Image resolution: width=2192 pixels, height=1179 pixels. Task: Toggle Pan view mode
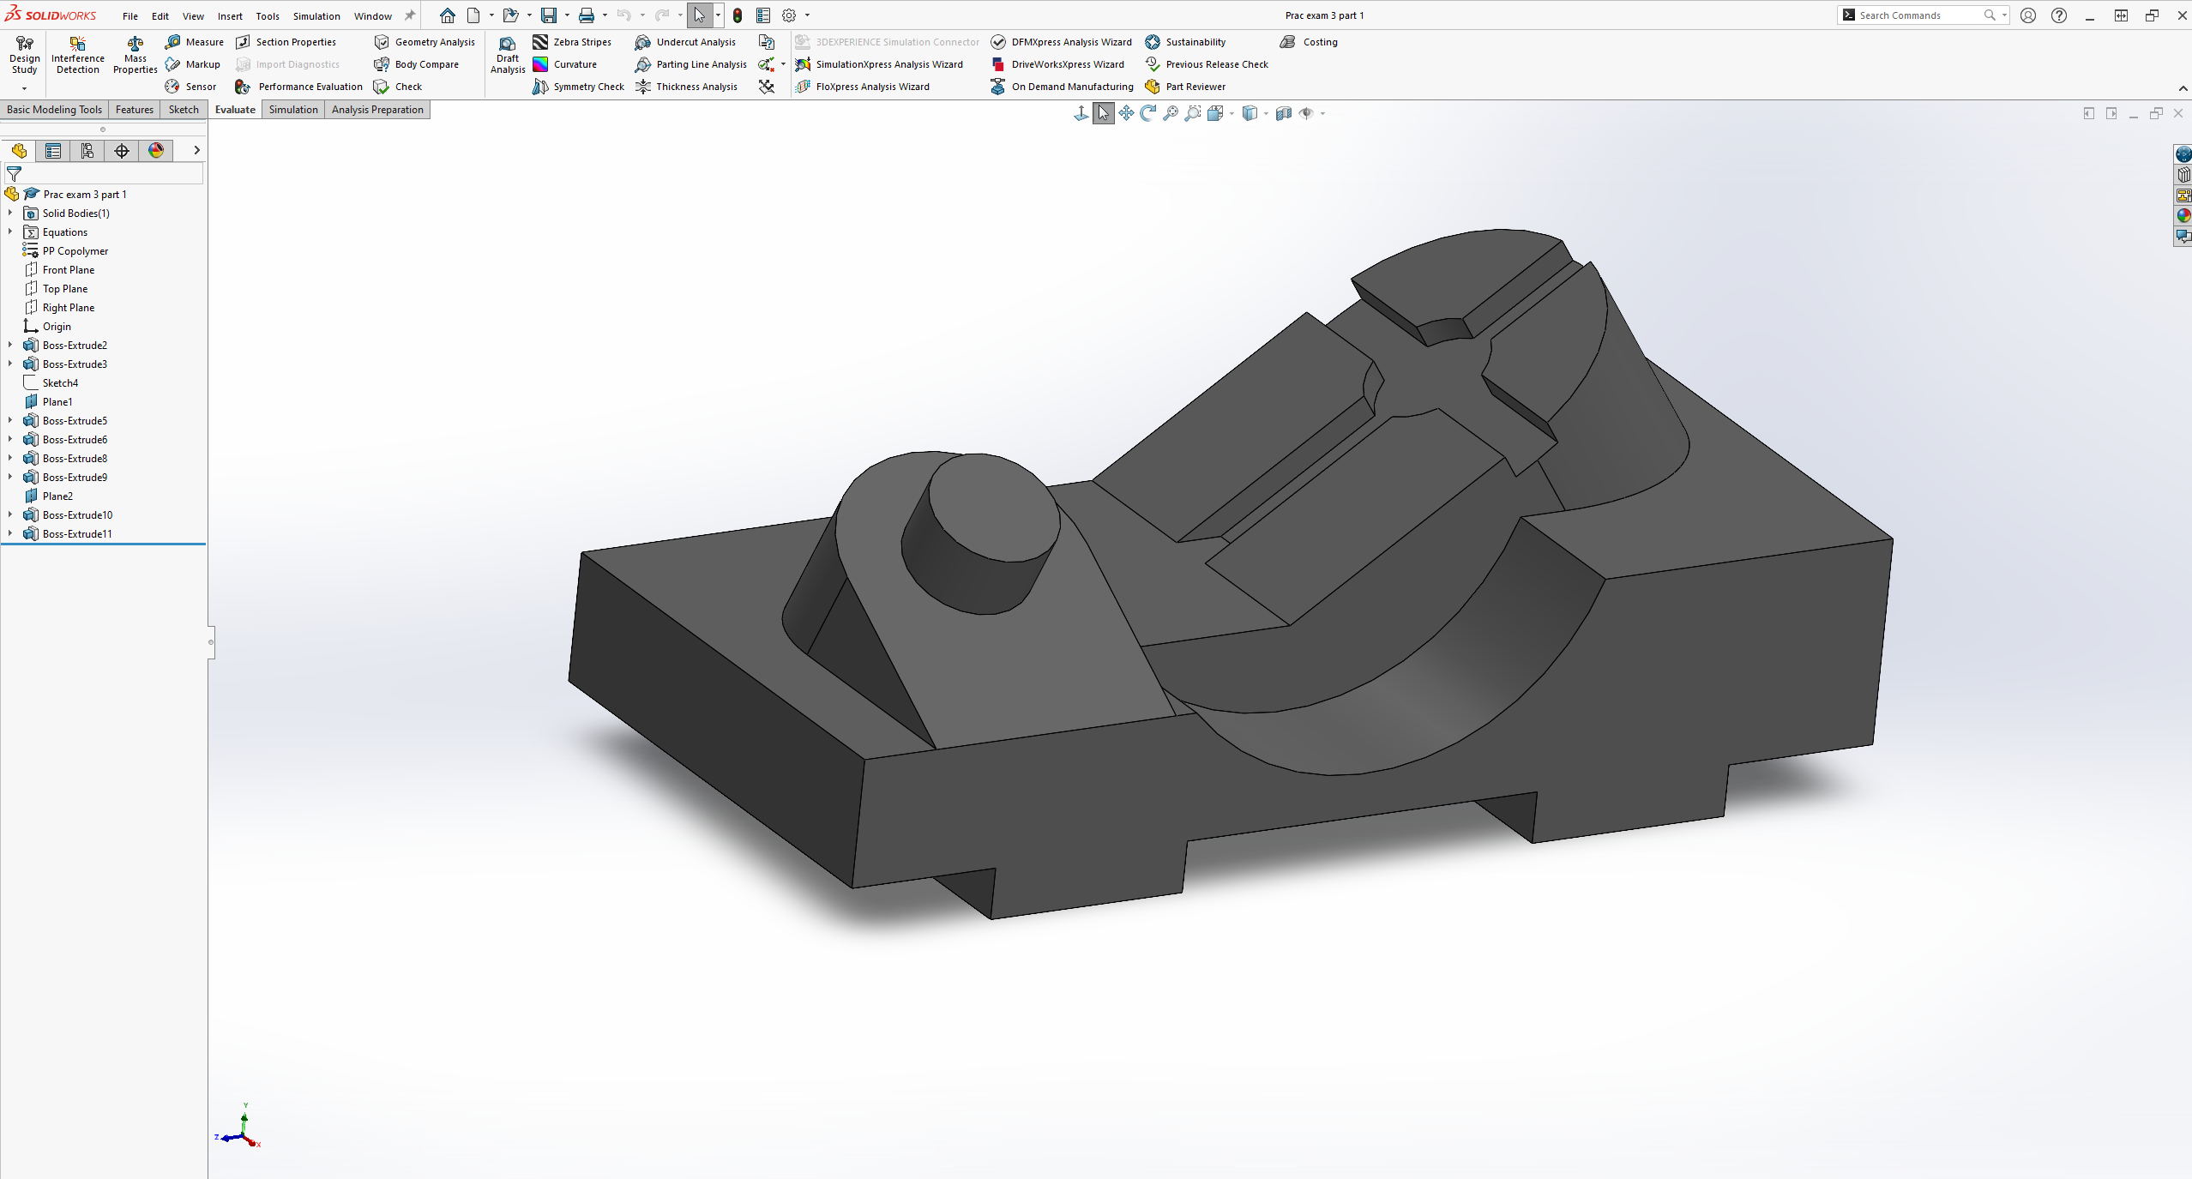[x=1126, y=113]
